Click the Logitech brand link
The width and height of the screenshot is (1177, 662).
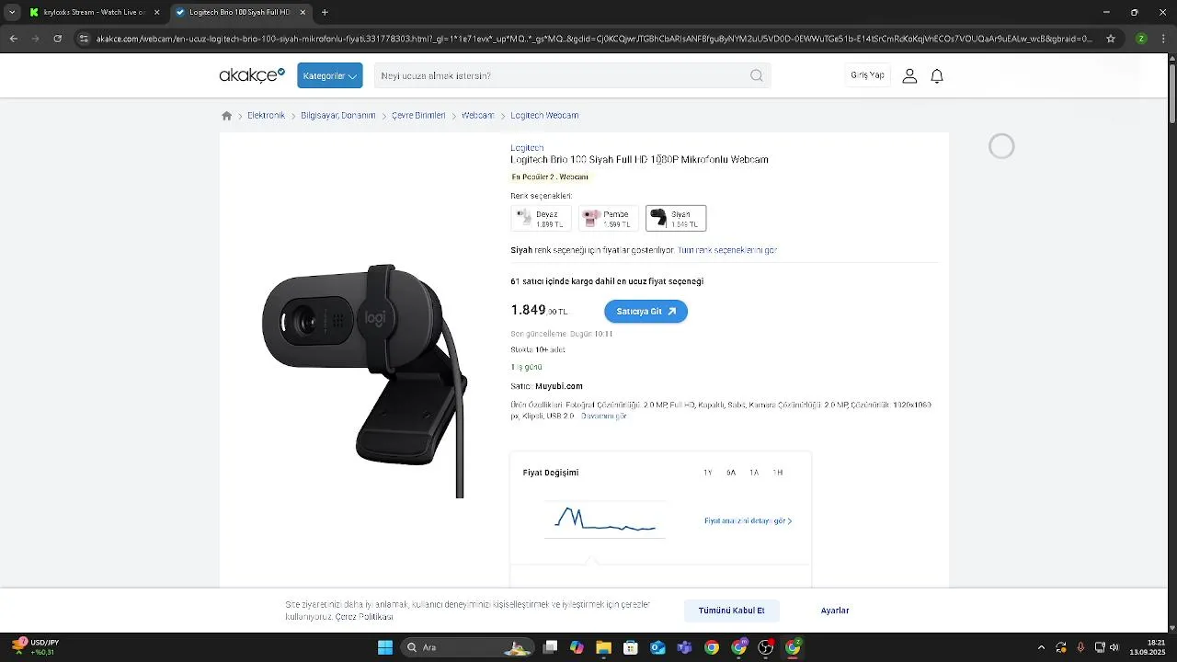[527, 147]
